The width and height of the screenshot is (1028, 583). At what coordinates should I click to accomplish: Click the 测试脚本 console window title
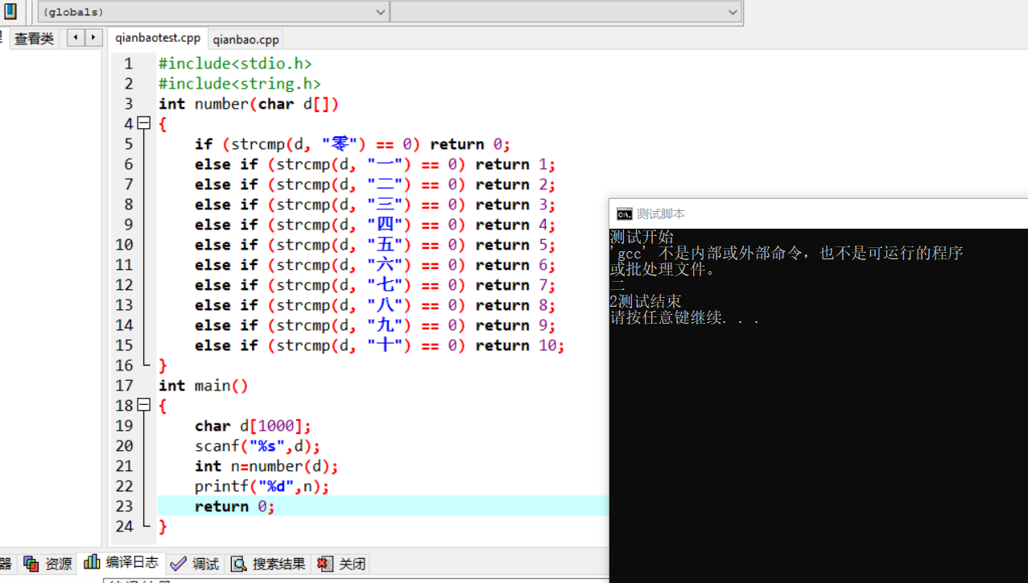pyautogui.click(x=661, y=213)
